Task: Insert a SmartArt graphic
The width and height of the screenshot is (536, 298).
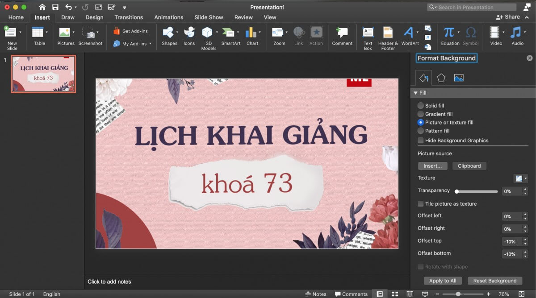Action: coord(230,33)
